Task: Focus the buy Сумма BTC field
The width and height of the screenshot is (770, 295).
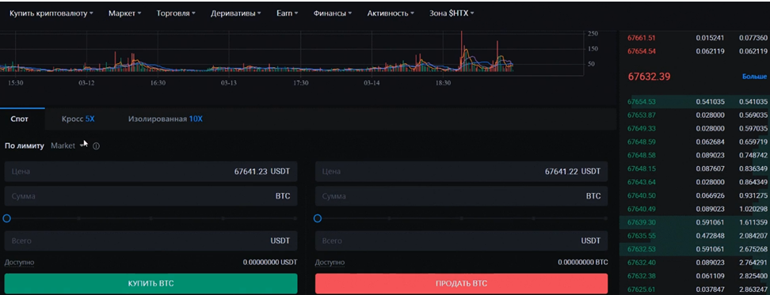Action: click(x=151, y=196)
